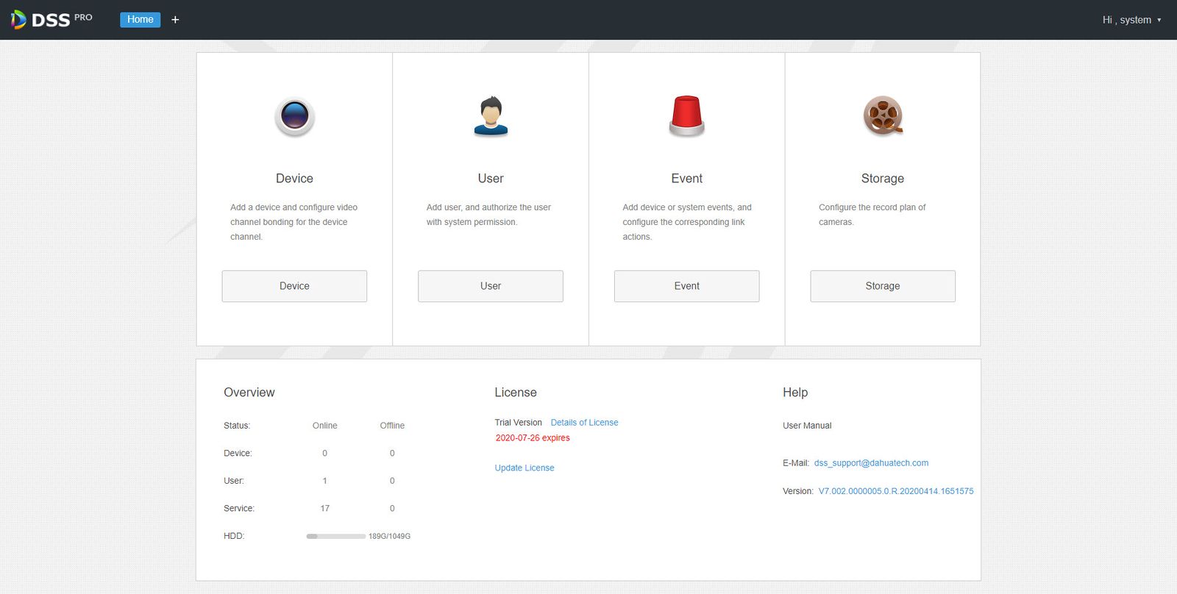Click the User online count 1

(x=324, y=481)
